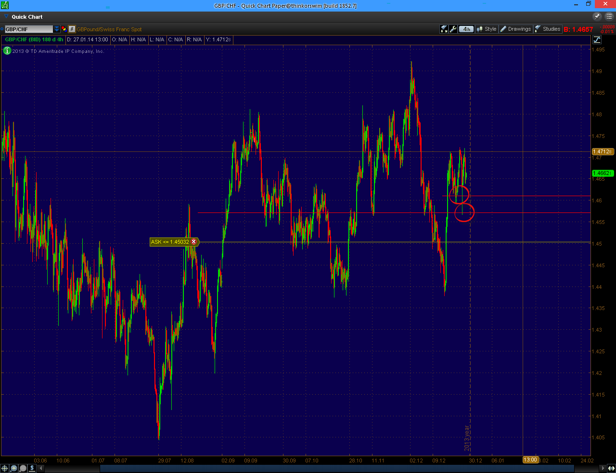Click the L: N/A low readout
The width and height of the screenshot is (616, 473).
pos(157,39)
